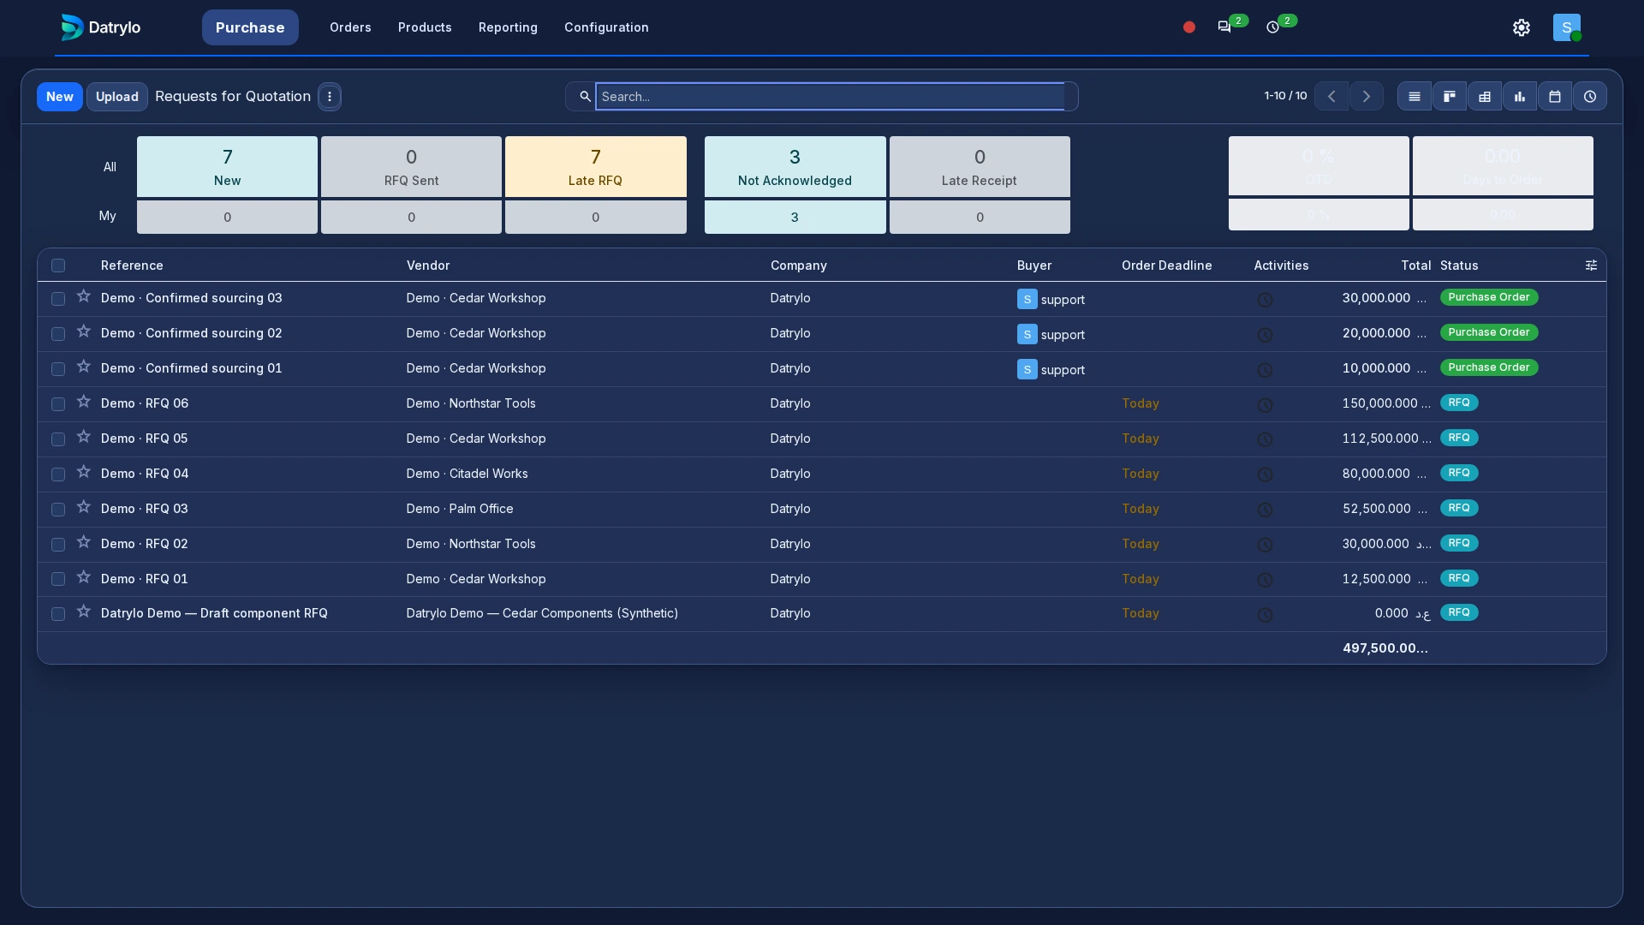Check the Demo · Confirmed sourcing 02 row
The height and width of the screenshot is (925, 1644).
tap(58, 334)
